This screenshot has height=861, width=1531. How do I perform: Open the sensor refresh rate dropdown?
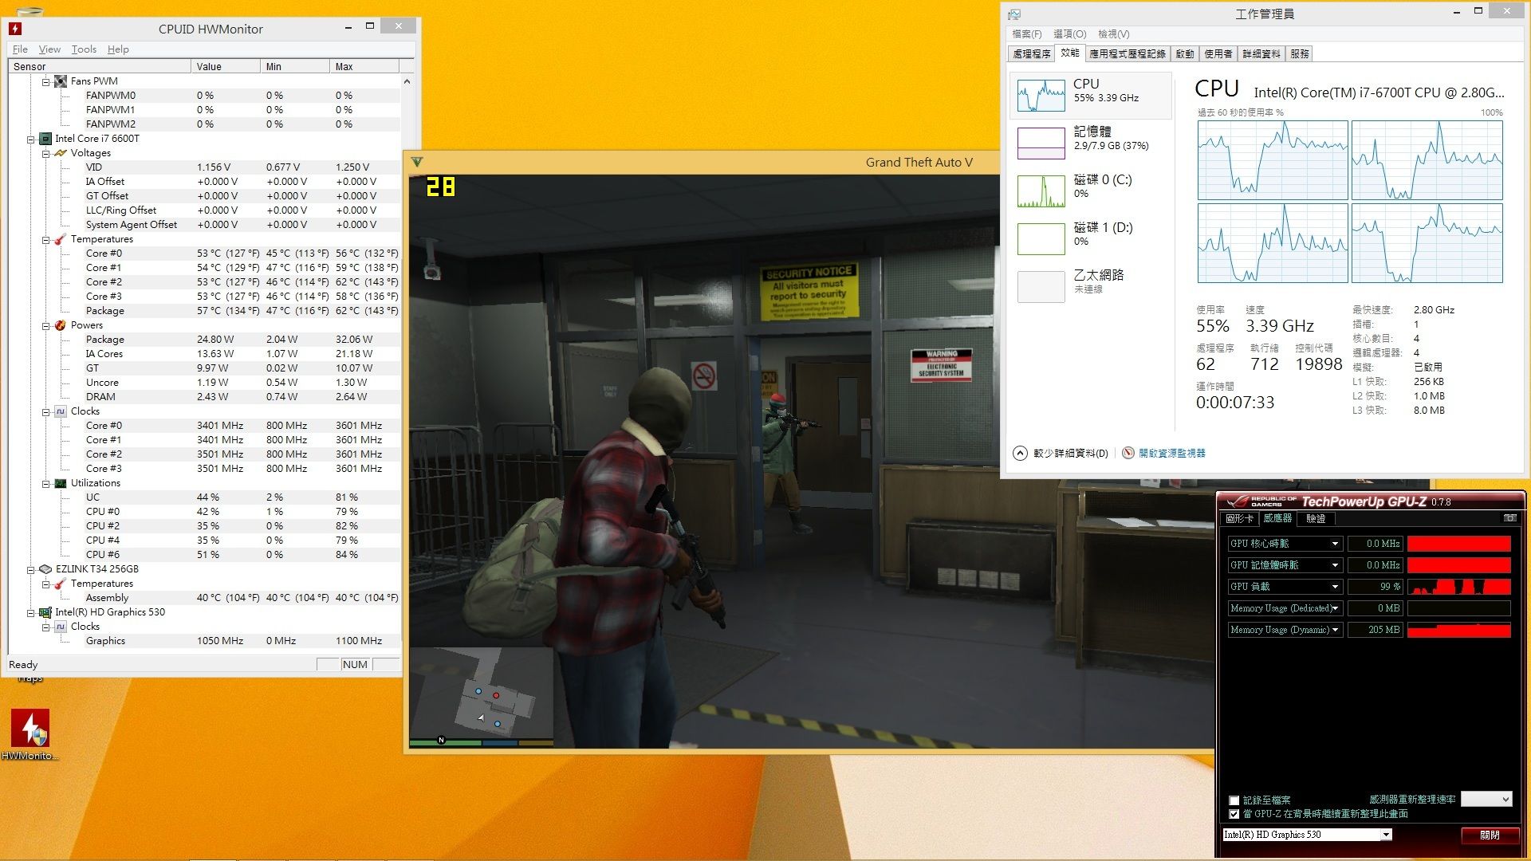(1486, 799)
